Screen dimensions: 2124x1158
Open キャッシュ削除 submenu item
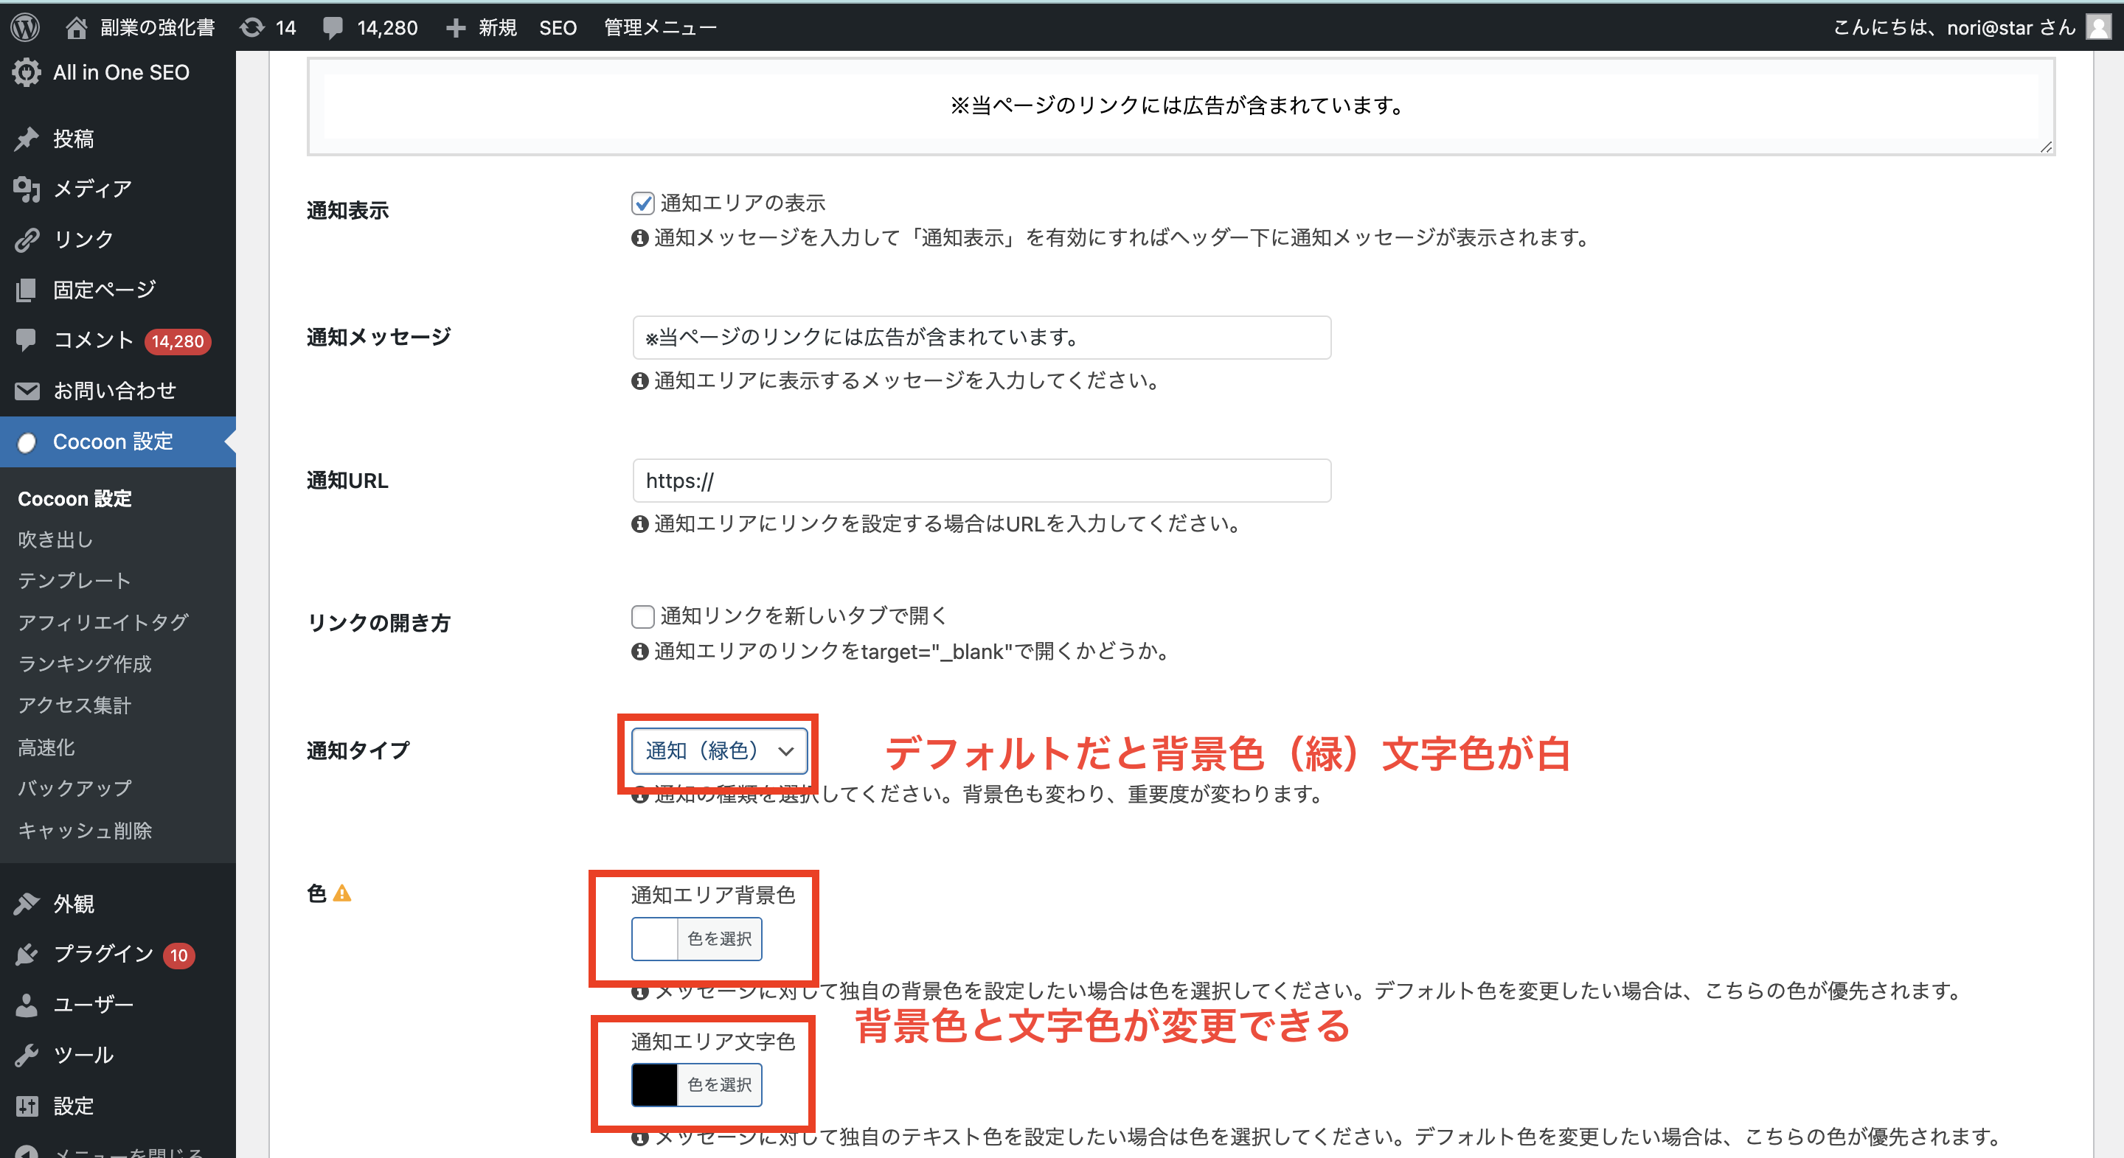pyautogui.click(x=84, y=830)
